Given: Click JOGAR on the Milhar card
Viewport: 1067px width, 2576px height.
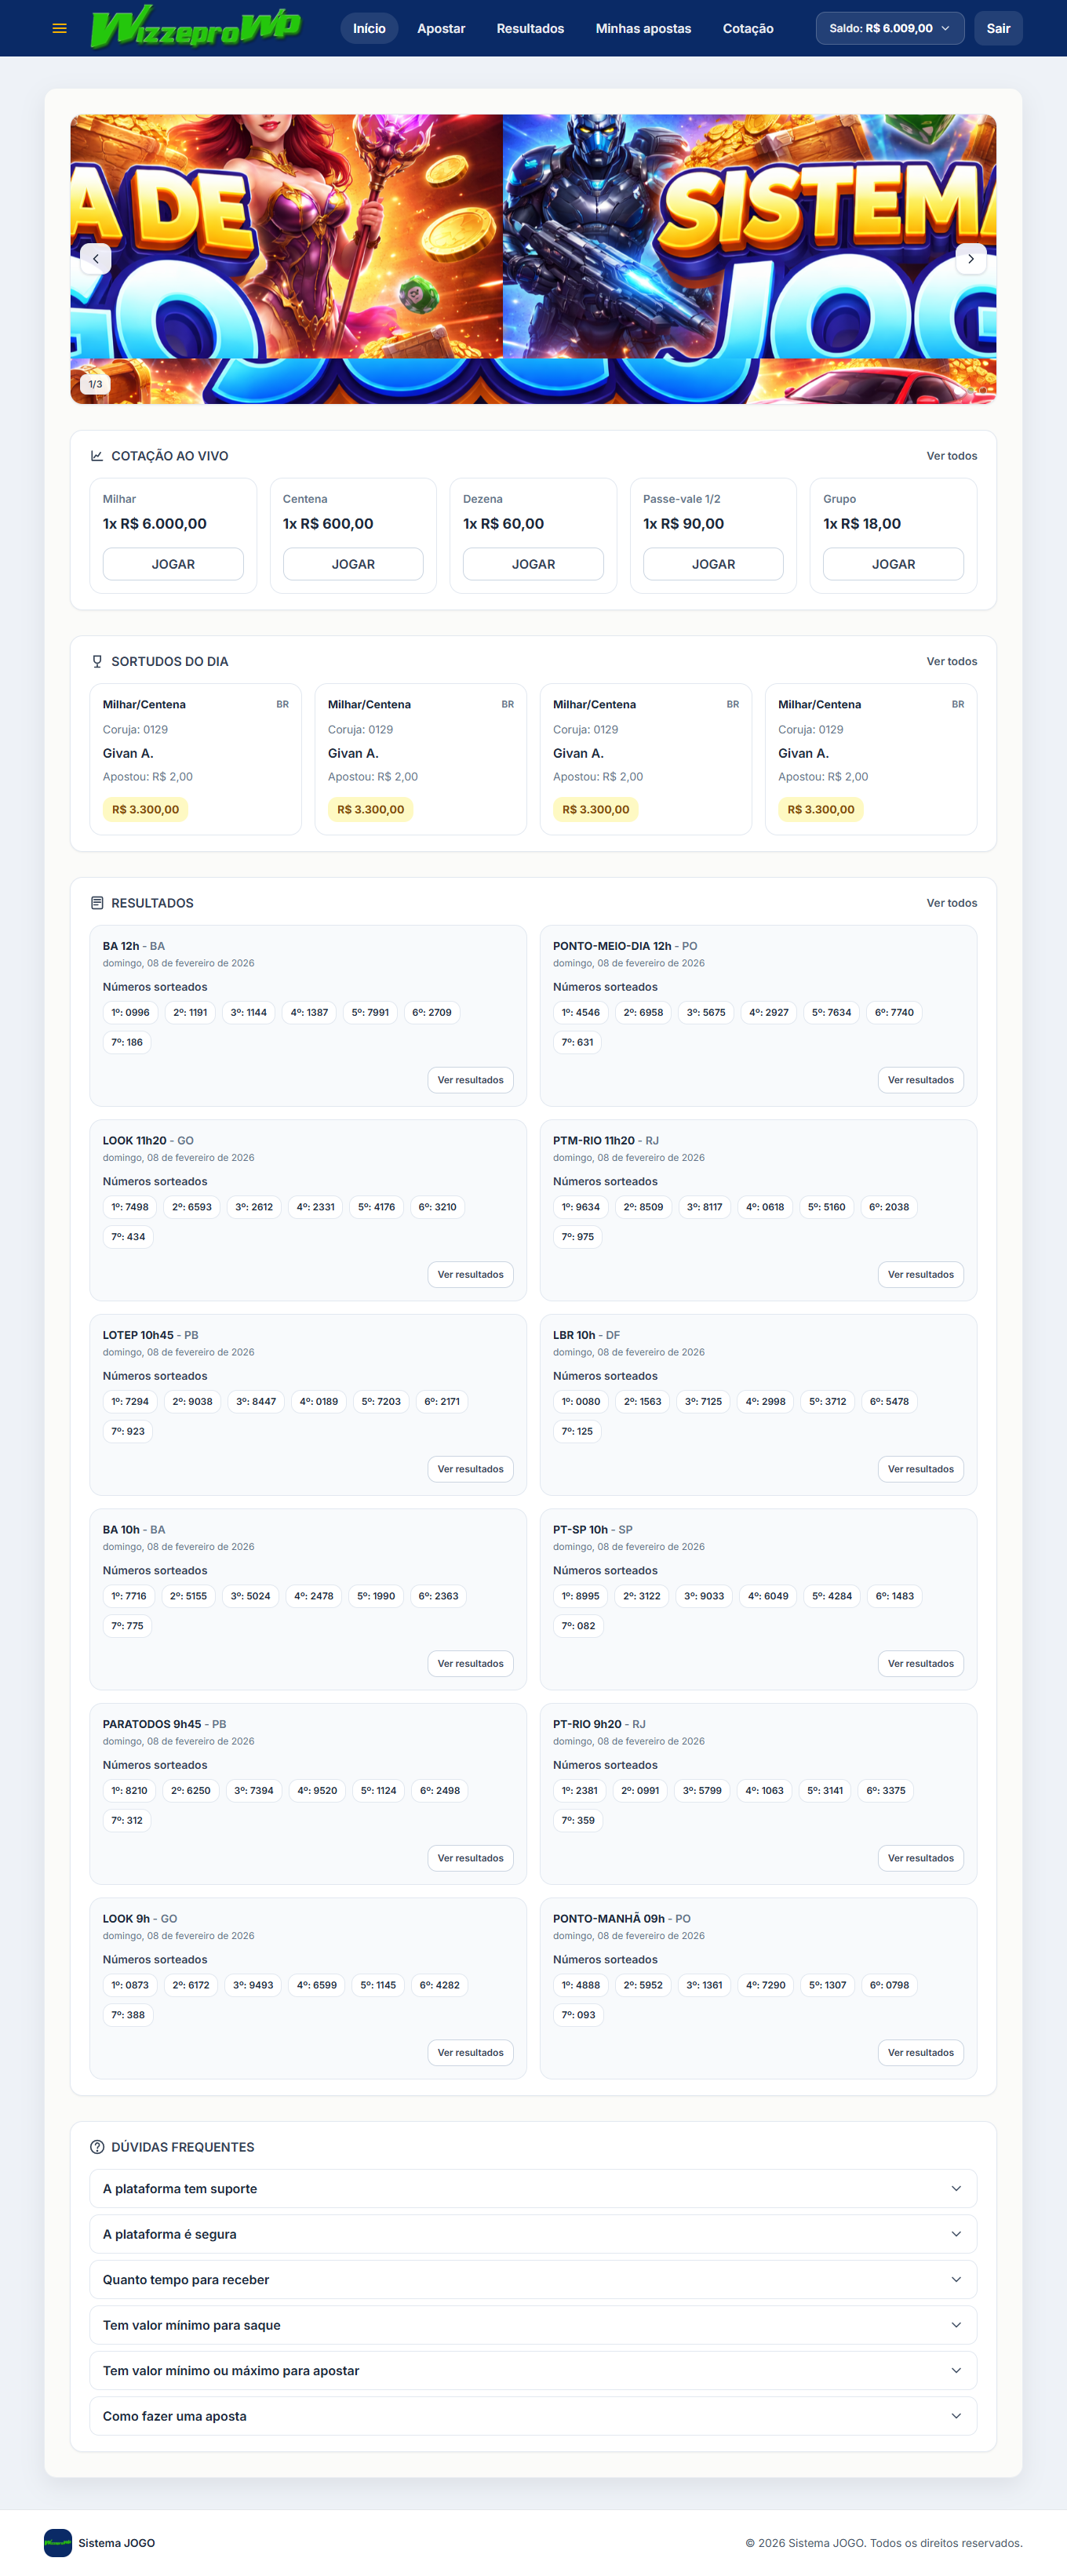Looking at the screenshot, I should [173, 564].
